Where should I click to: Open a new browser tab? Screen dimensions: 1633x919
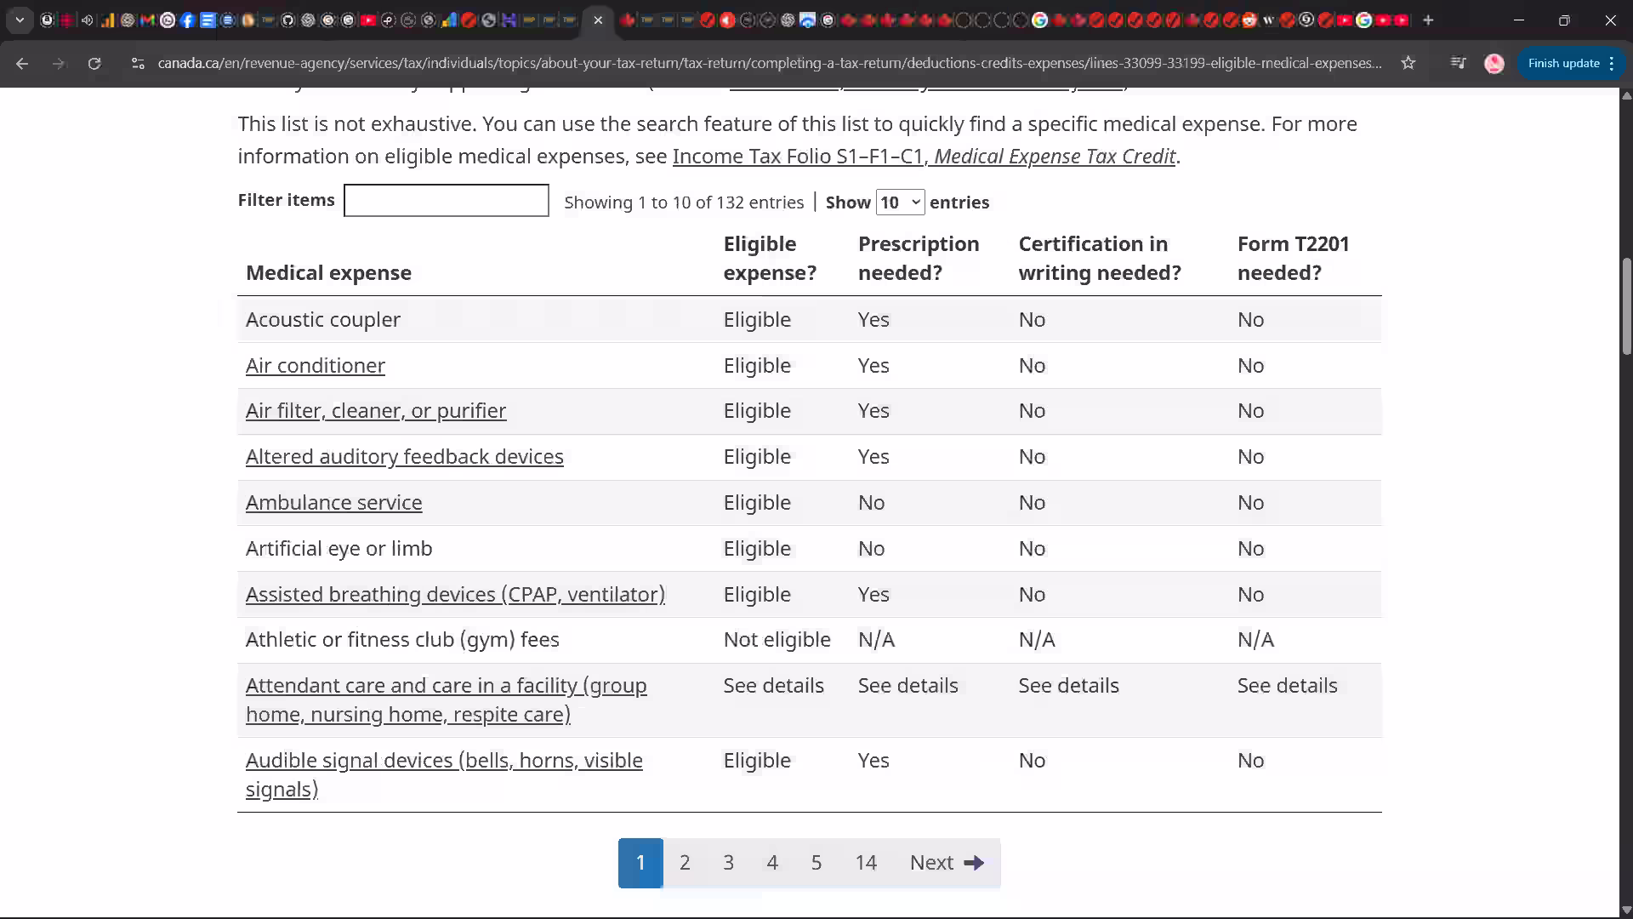click(x=1428, y=20)
